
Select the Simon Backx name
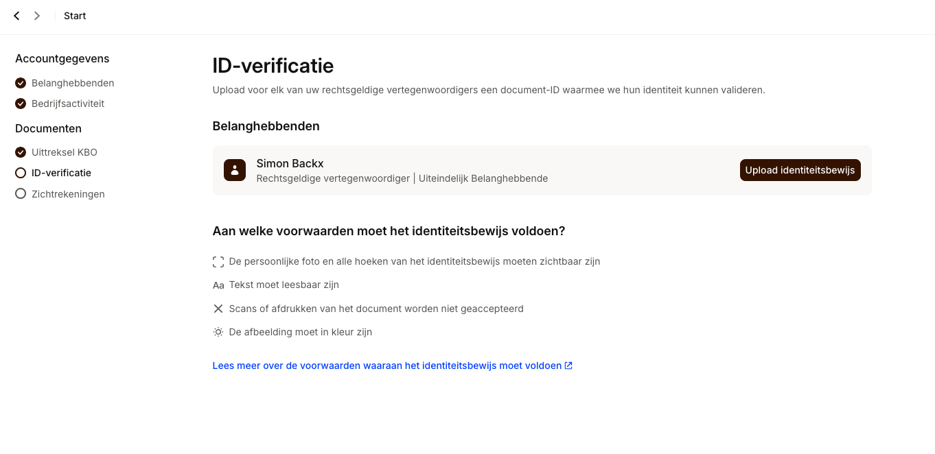(290, 163)
